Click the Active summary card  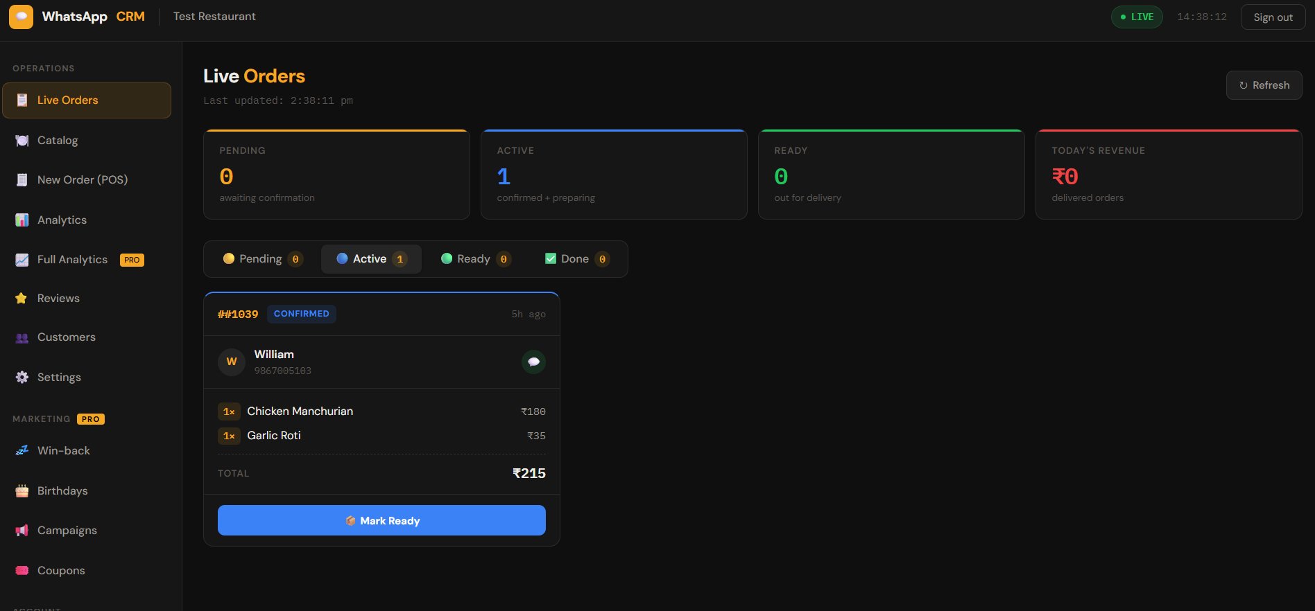tap(614, 175)
